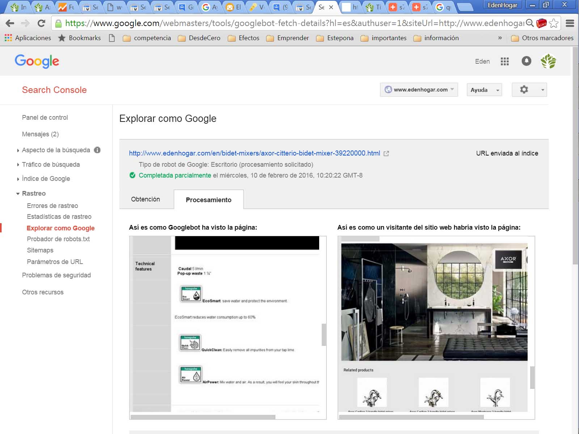Bookmark this page with the star icon
Viewport: 579px width, 434px height.
tap(554, 24)
